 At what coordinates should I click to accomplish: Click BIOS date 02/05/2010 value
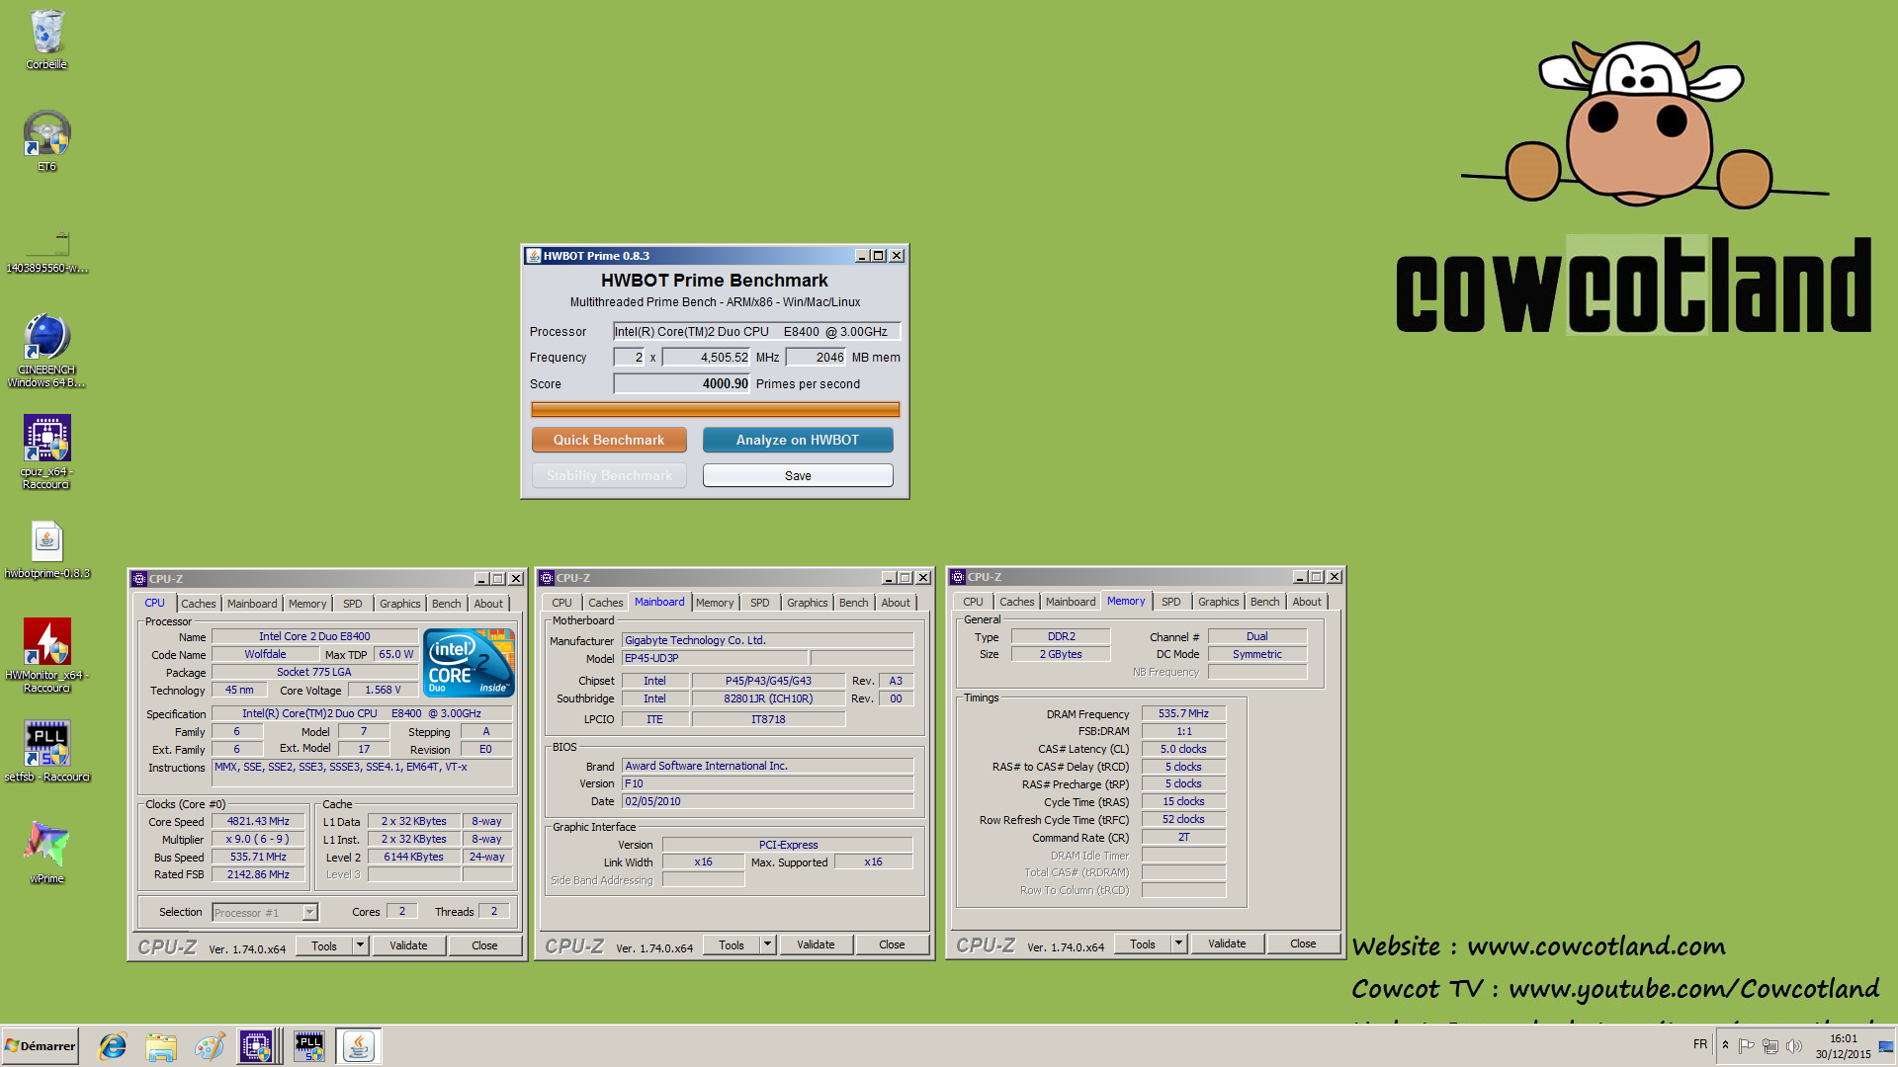point(767,801)
